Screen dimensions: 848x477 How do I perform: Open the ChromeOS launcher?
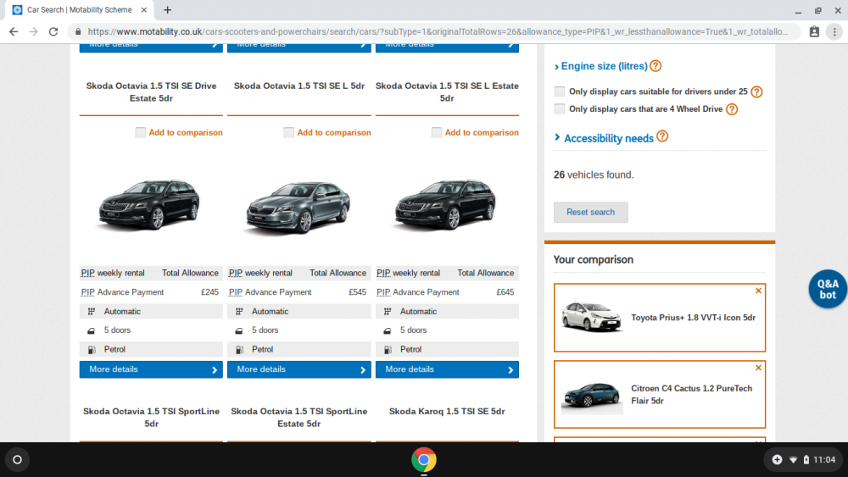17,460
